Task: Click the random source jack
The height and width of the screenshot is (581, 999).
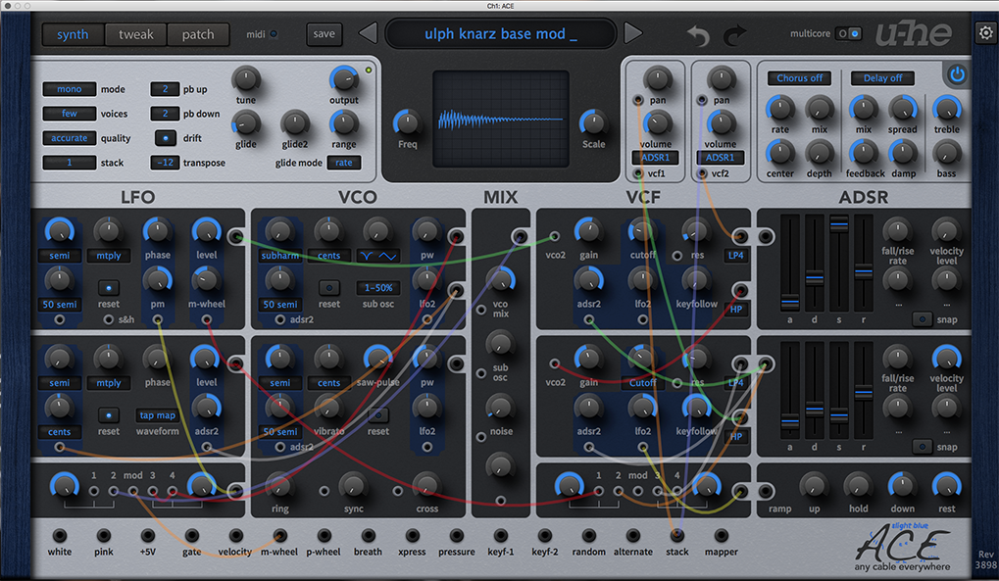Action: point(588,536)
